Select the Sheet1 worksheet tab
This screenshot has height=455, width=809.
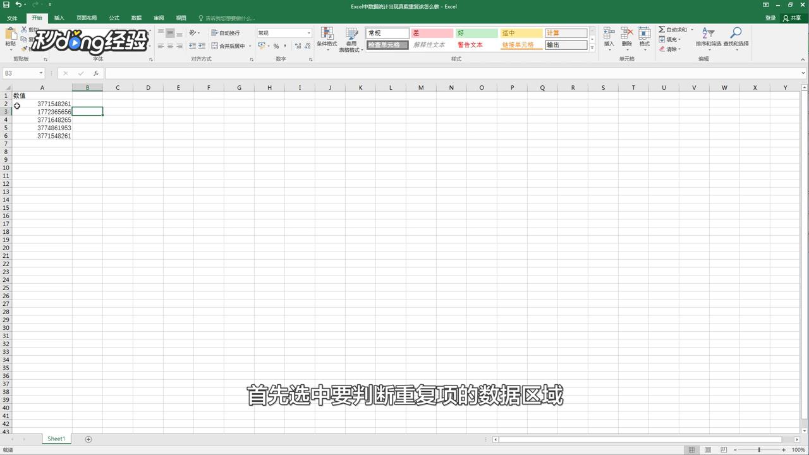click(56, 439)
